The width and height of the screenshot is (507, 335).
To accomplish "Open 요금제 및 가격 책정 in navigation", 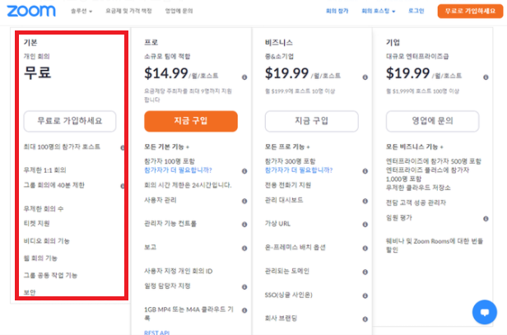I will tap(128, 11).
